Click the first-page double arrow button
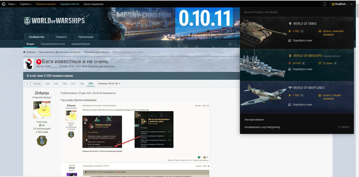Screen dimensions: 359x177 click(x=27, y=84)
